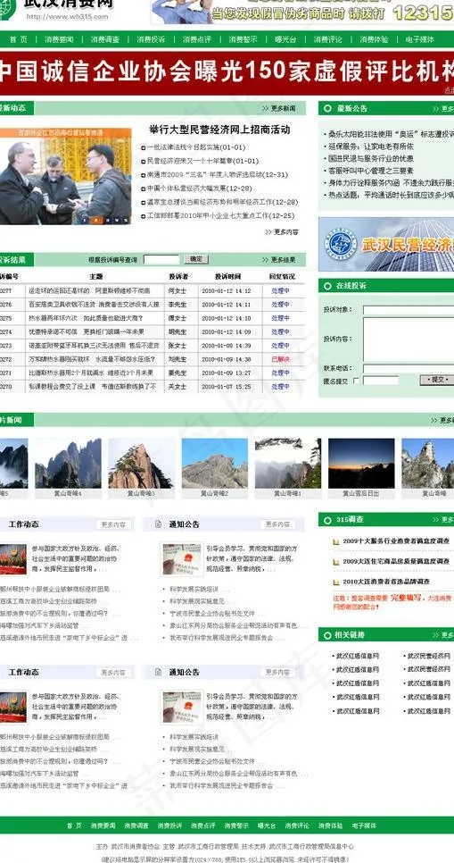Click the red 已解决 status in complaint table
454x863 pixels.
[x=280, y=359]
